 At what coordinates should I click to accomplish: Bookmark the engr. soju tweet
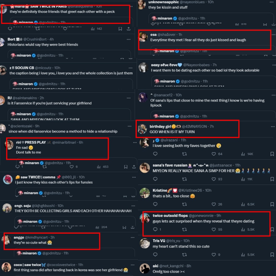[124, 227]
